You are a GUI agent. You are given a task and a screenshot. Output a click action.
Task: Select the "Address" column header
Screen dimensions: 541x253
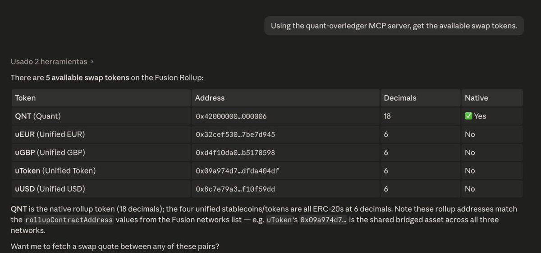[x=285, y=98]
